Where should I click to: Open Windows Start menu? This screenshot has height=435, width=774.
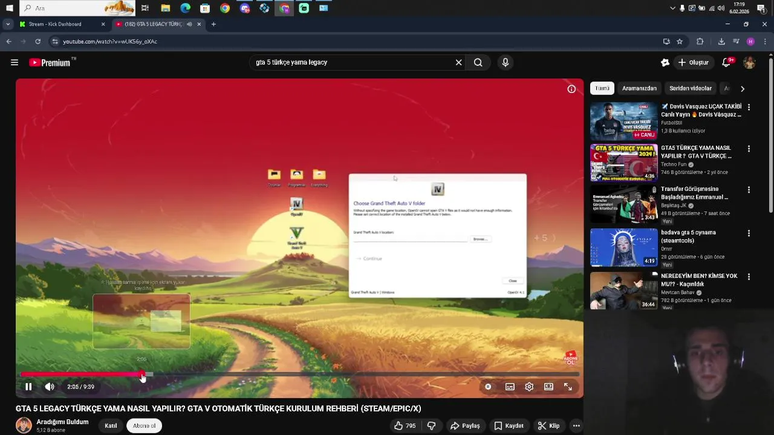coord(10,8)
